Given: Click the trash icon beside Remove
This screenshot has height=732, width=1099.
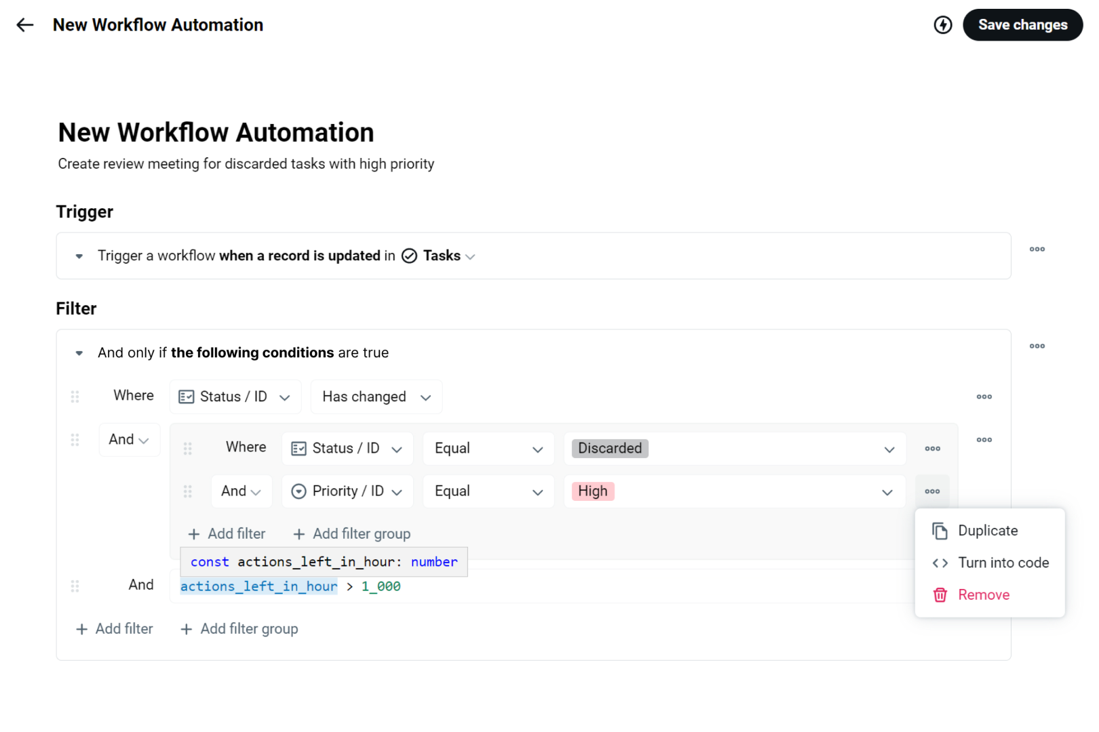Looking at the screenshot, I should (940, 594).
